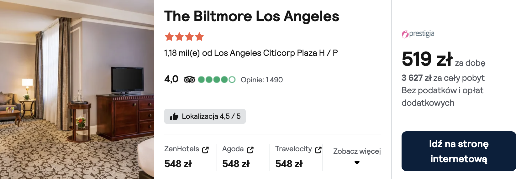The height and width of the screenshot is (179, 521).
Task: Click the green TripAdvisor rating bubbles
Action: coord(217,80)
